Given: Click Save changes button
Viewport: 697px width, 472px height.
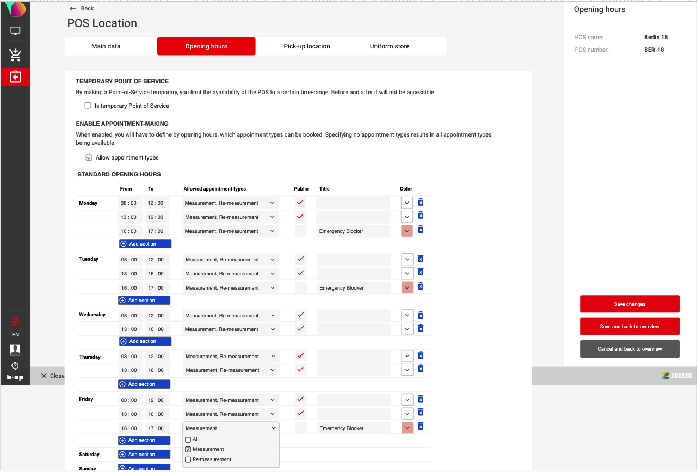Looking at the screenshot, I should [630, 304].
